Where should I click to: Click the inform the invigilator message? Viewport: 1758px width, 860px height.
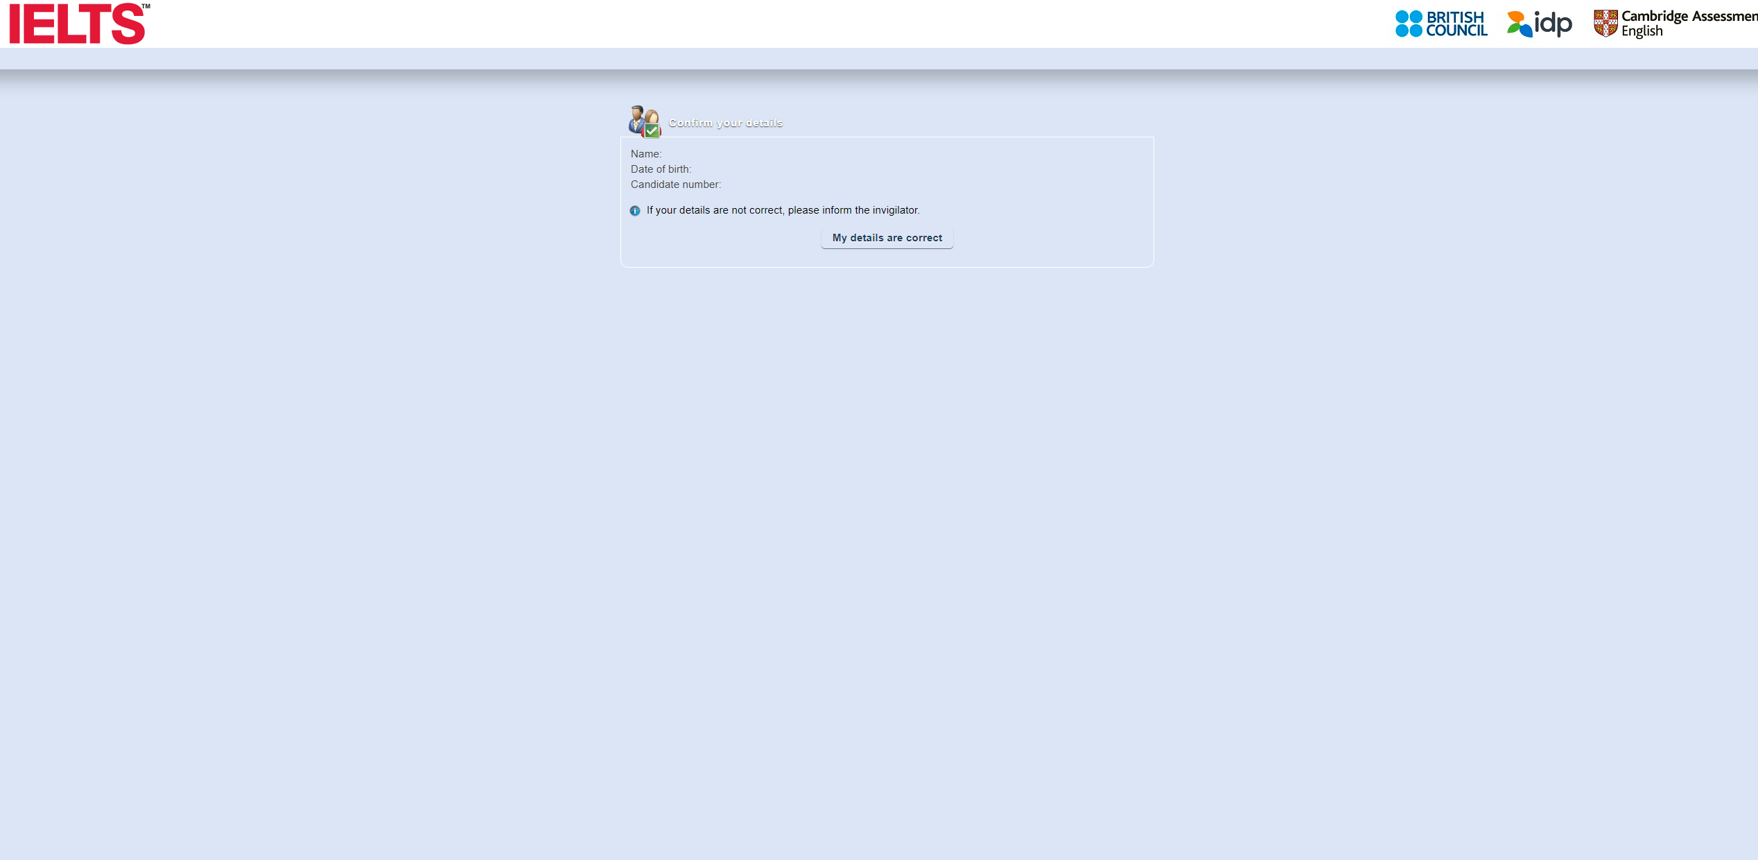(783, 210)
